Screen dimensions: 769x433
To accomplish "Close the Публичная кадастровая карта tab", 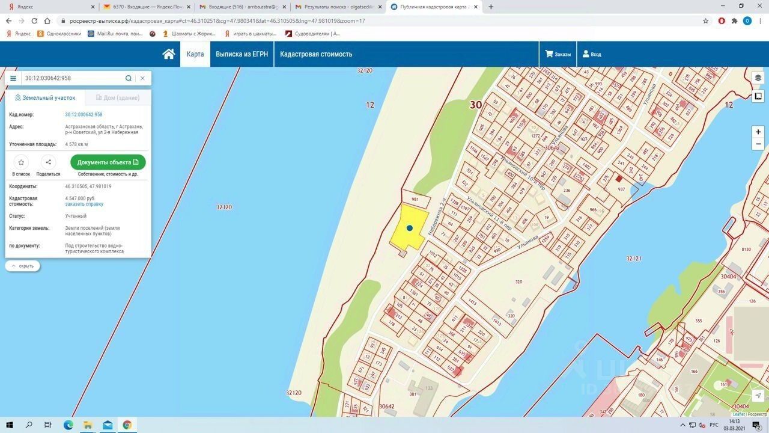I will pyautogui.click(x=476, y=7).
